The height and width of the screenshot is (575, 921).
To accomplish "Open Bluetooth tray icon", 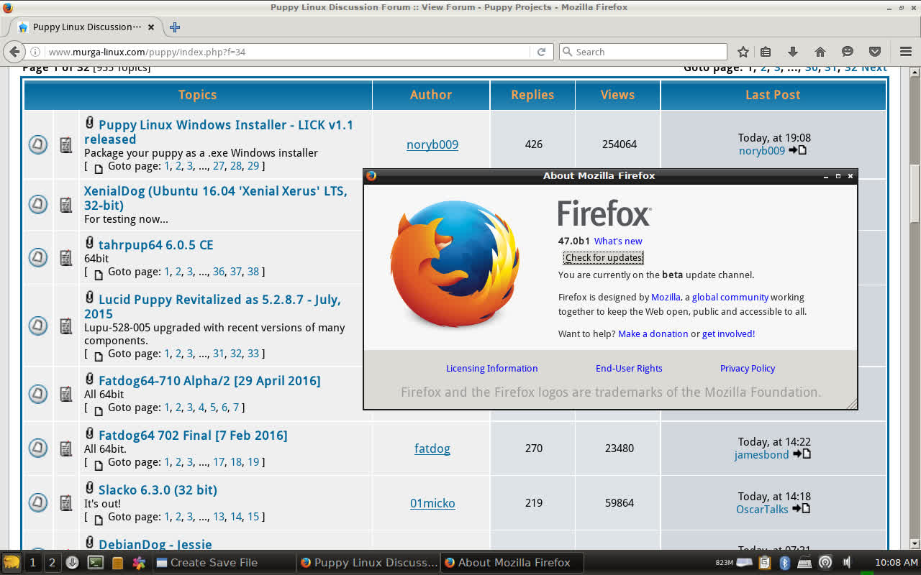I will [x=786, y=563].
